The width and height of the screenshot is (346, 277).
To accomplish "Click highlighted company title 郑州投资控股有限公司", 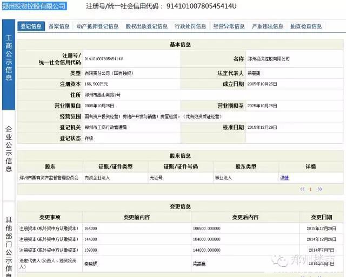I will click(34, 6).
